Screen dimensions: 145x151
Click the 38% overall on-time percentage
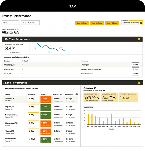(x=10, y=48)
